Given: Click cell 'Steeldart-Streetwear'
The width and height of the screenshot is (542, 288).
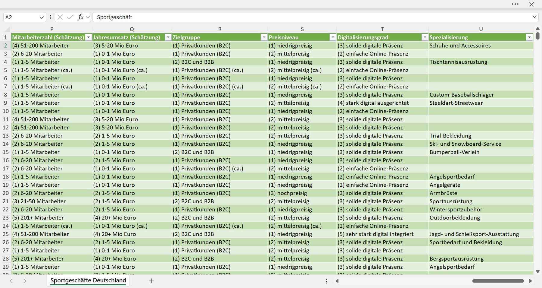Looking at the screenshot, I should tap(481, 103).
